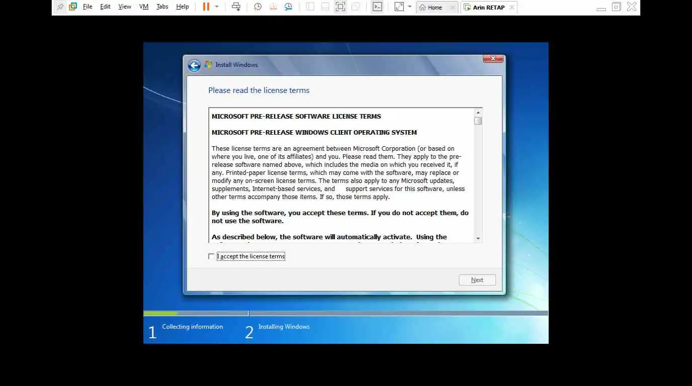This screenshot has width=692, height=386.
Task: Open the console view icon
Action: pyautogui.click(x=377, y=7)
